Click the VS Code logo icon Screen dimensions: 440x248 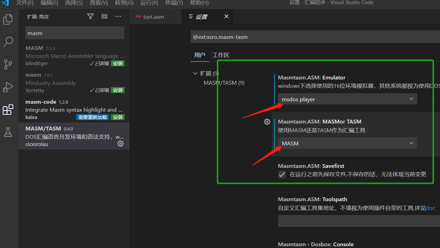click(x=5, y=3)
